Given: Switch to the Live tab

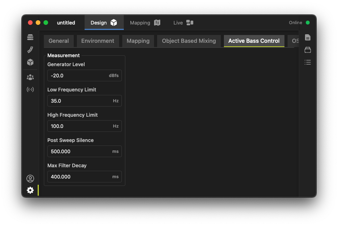Looking at the screenshot, I should click(x=183, y=23).
